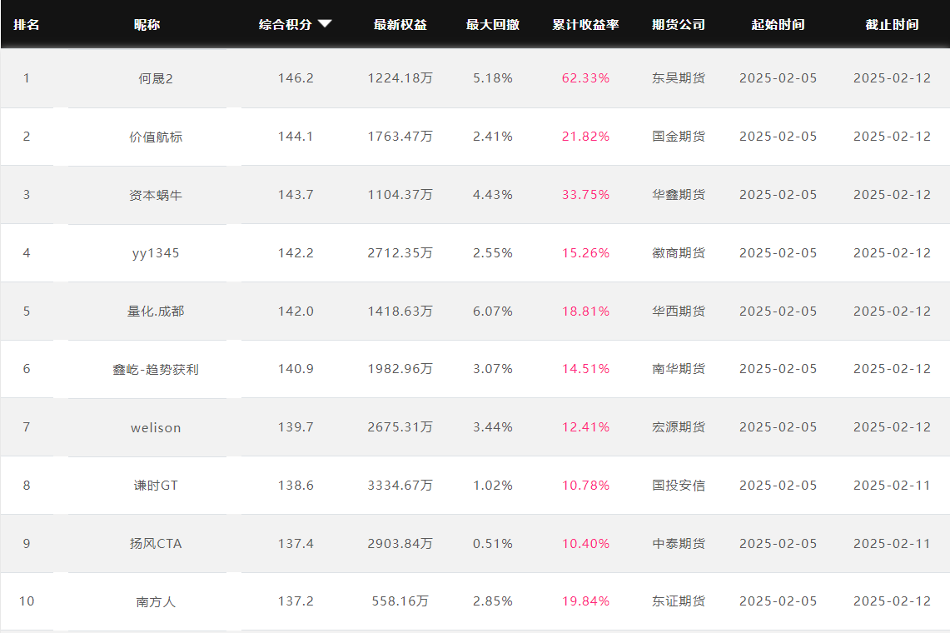Click the 最新权益 column header
This screenshot has width=950, height=633.
click(400, 24)
